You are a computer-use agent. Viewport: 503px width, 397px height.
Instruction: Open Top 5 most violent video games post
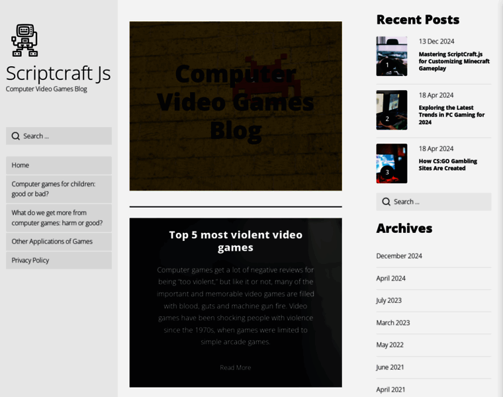click(236, 241)
